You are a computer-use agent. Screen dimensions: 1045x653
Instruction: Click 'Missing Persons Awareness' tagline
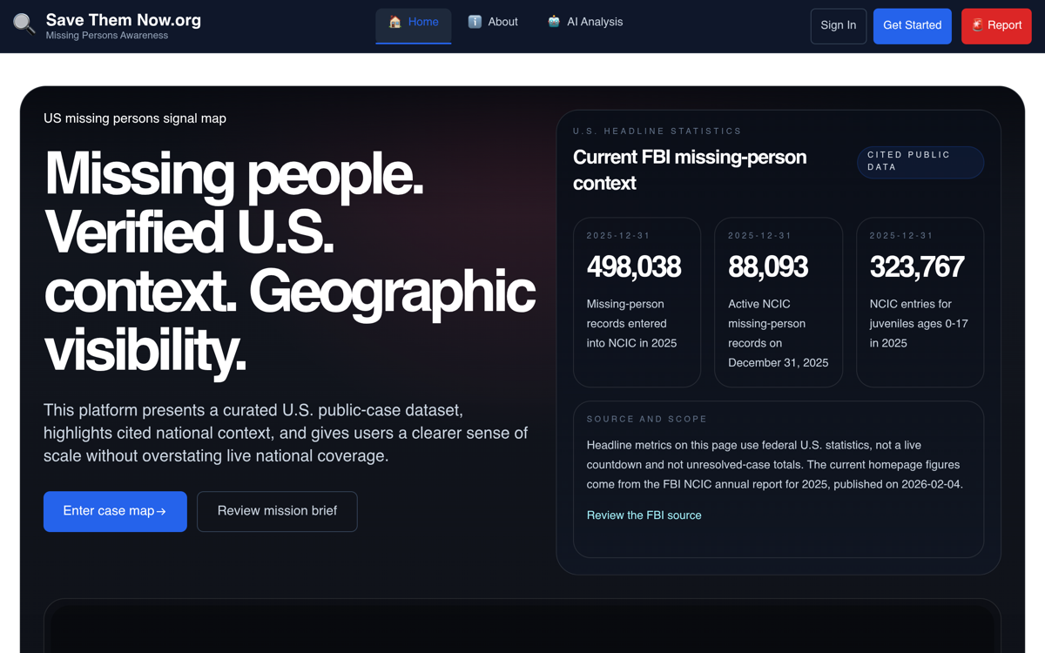107,36
